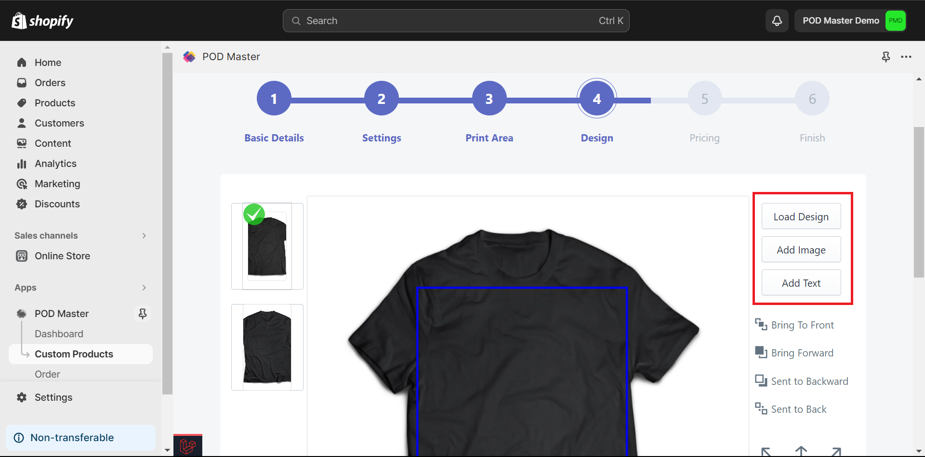The width and height of the screenshot is (925, 457).
Task: Click the sidebar vertical scrollbar
Action: (x=167, y=224)
